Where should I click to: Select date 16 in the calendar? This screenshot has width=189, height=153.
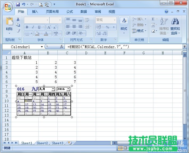pyautogui.click(x=57, y=105)
